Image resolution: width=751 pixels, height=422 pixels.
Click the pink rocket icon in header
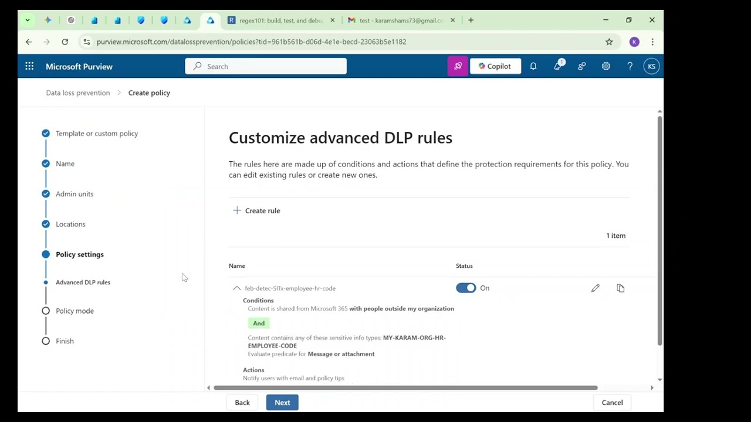click(458, 66)
